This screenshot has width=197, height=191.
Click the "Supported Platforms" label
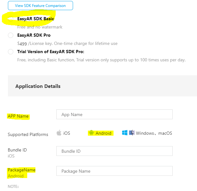pyautogui.click(x=28, y=134)
